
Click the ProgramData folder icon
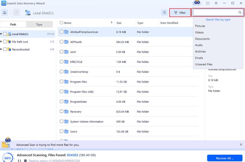pyautogui.click(x=66, y=102)
